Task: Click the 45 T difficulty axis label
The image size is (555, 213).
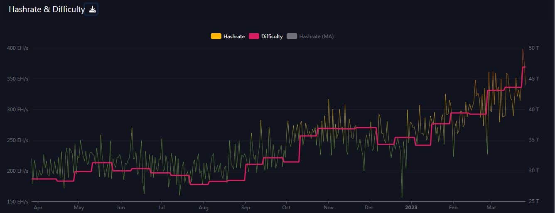Action: tap(534, 79)
